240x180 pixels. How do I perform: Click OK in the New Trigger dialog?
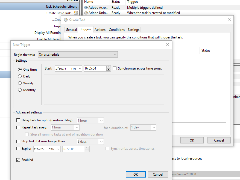click(136, 174)
